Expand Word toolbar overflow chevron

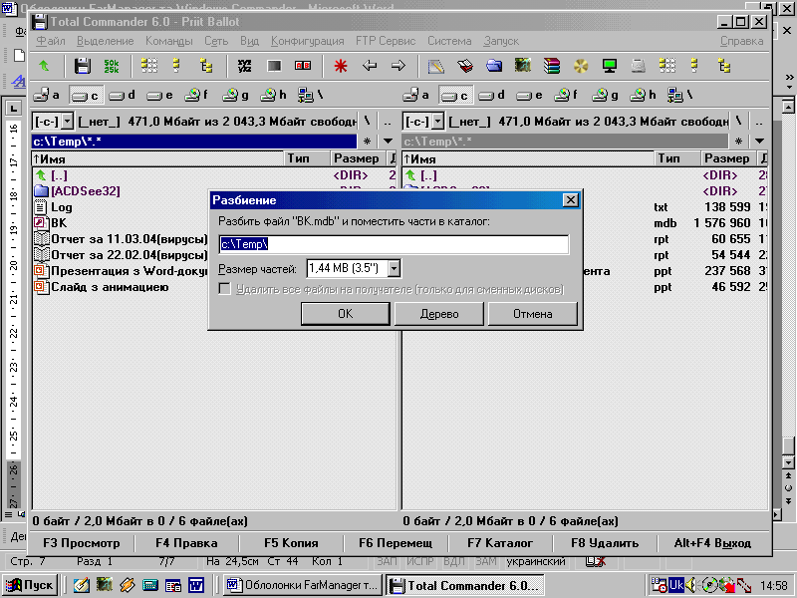[789, 80]
